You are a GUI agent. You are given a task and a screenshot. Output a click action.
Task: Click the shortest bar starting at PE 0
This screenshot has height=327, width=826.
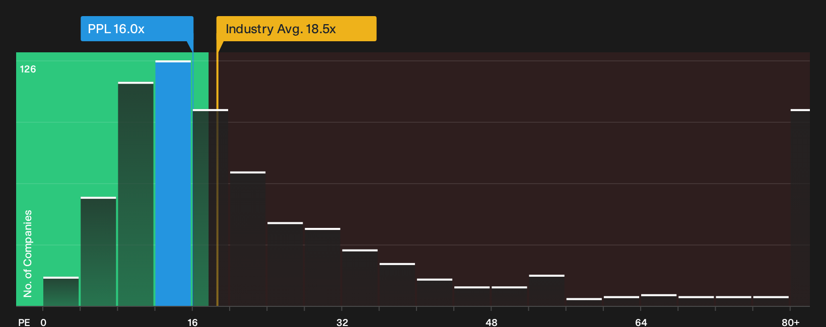coord(61,291)
